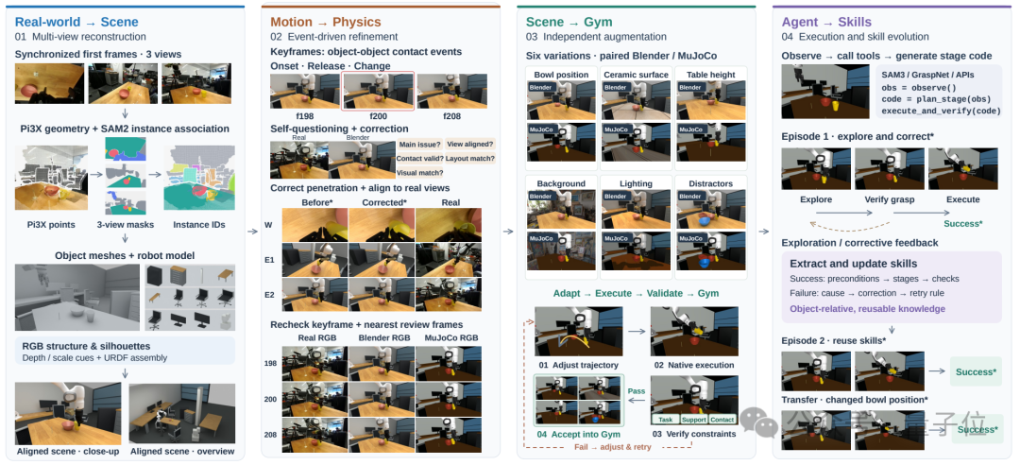Select the Distractors MuJoCo variation image
1020x465 pixels.
[x=710, y=250]
